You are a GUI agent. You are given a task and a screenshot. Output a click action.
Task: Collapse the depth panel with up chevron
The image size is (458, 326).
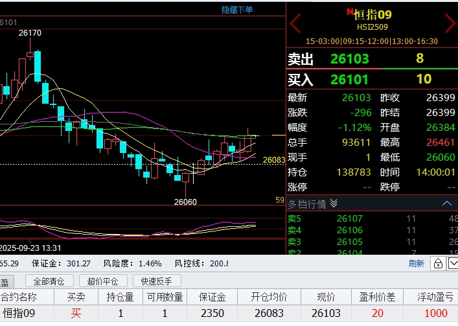[x=447, y=204]
